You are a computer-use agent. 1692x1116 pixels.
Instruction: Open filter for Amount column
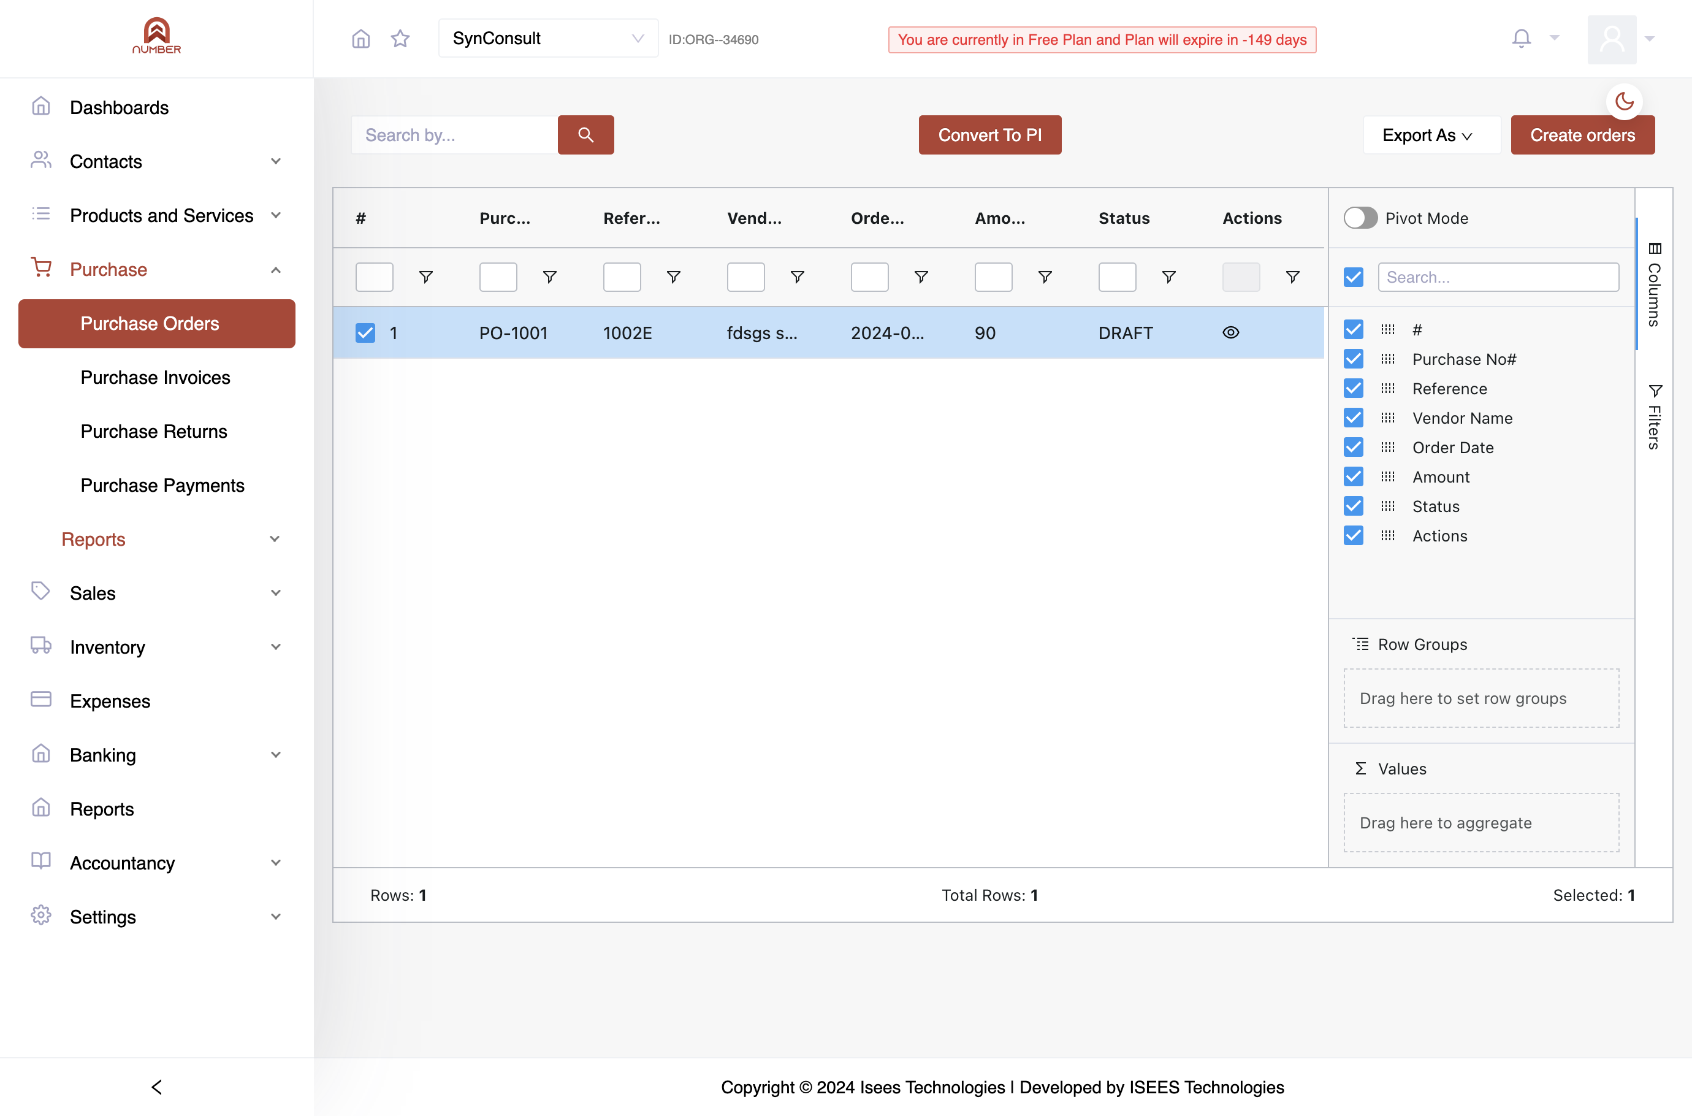(x=1045, y=277)
